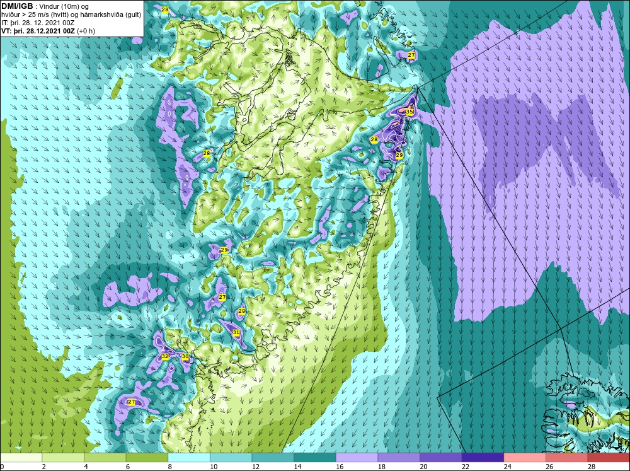Select the 20–22 m/s purple legend swatch
The width and height of the screenshot is (630, 471).
click(441, 457)
